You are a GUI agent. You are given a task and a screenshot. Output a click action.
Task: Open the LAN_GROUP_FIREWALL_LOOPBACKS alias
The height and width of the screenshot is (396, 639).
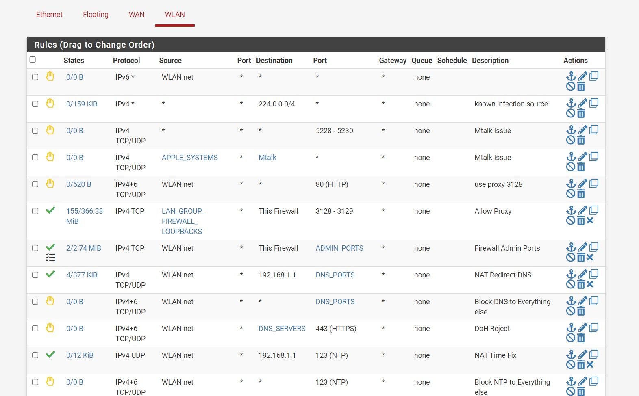coord(183,221)
